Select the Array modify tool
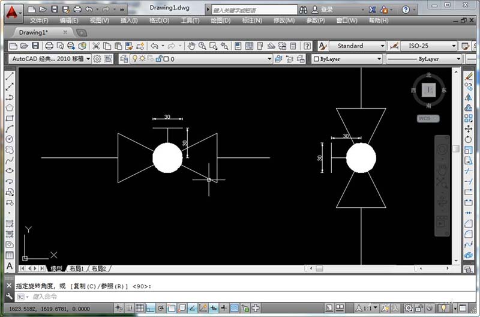 (469, 118)
